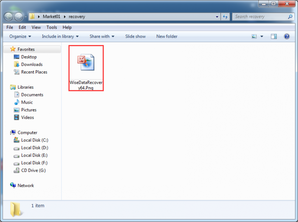
Task: Open Local Disk (D:)
Action: coord(35,148)
